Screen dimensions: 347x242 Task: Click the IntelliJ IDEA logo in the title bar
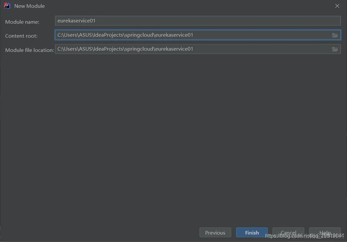7,6
